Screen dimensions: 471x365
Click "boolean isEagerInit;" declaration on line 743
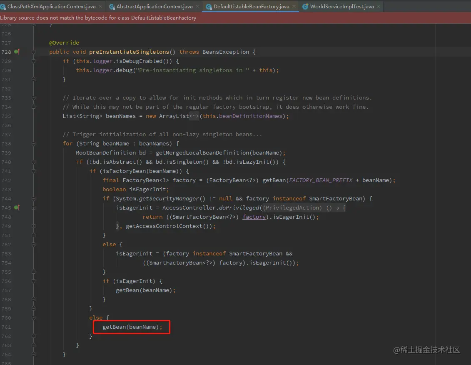[x=135, y=190]
